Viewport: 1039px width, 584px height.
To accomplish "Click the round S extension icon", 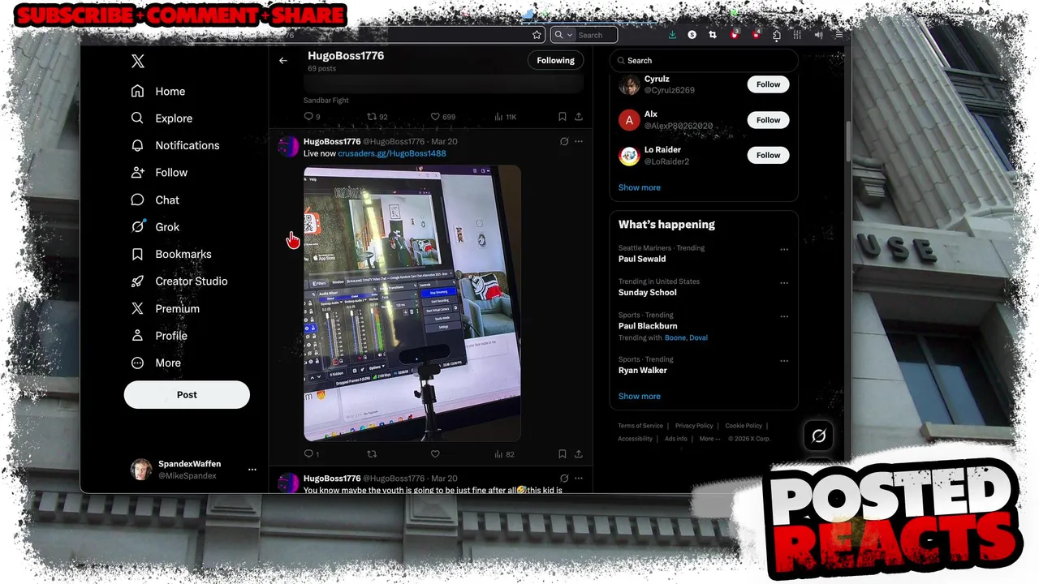I will pyautogui.click(x=692, y=35).
